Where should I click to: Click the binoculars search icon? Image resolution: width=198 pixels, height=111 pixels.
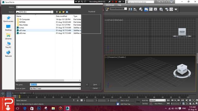pos(156,2)
